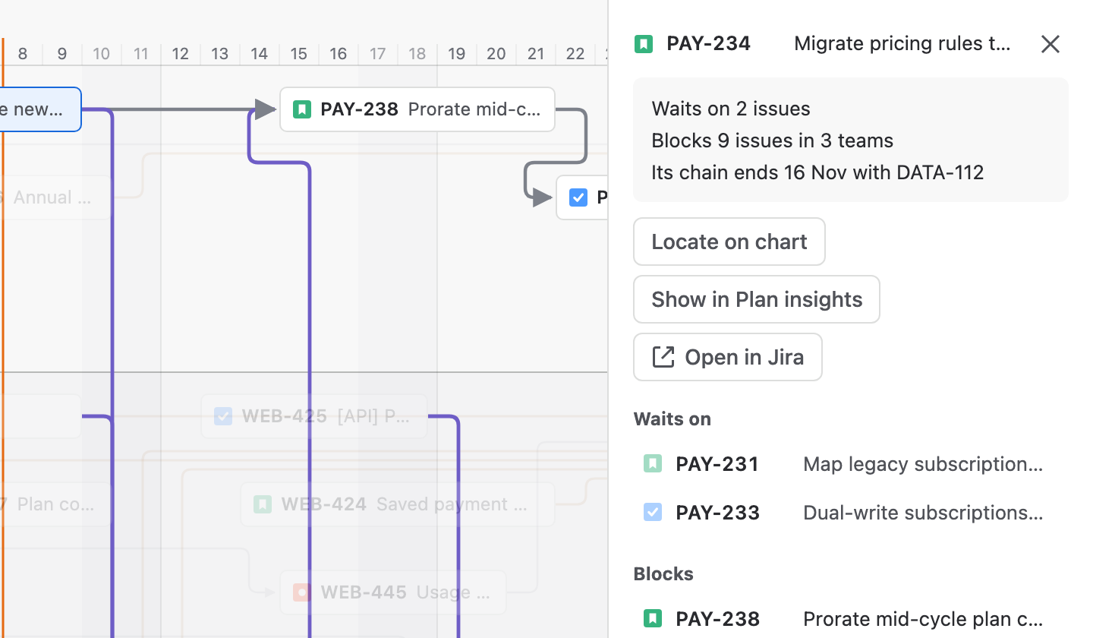
Task: Select the highlighted blue card ending in 'new…'
Action: 40,109
